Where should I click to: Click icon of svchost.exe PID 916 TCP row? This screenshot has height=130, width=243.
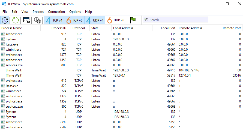click(x=3, y=34)
